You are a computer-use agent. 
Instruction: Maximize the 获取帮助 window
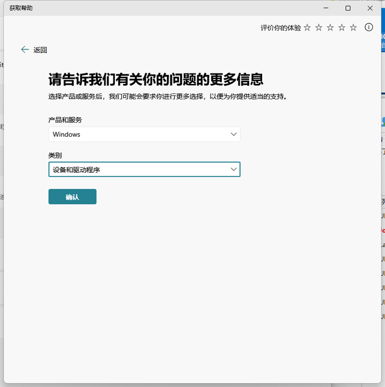coord(348,8)
